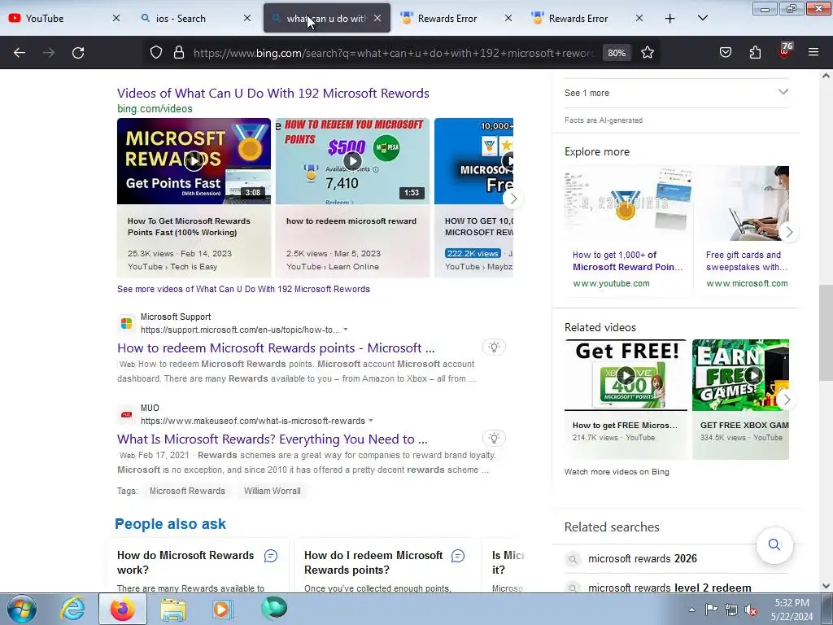Advance Explore more carousel arrow
The image size is (833, 625).
[x=789, y=232]
